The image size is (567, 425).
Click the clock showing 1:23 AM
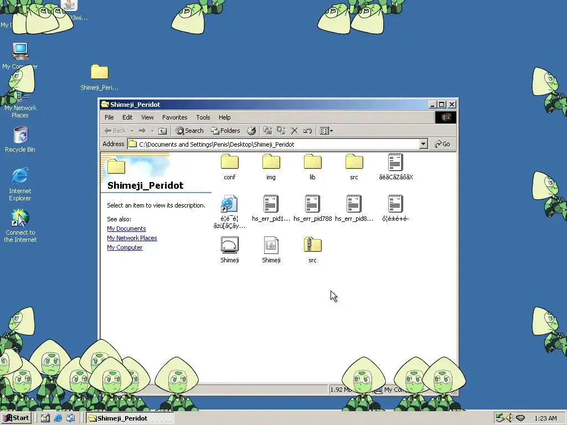coord(545,418)
